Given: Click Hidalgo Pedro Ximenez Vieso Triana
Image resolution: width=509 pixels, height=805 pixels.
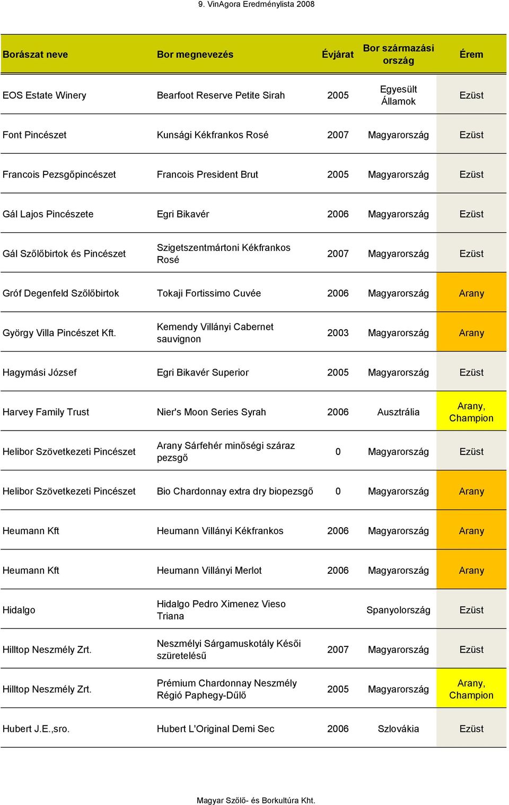Looking at the screenshot, I should [221, 610].
